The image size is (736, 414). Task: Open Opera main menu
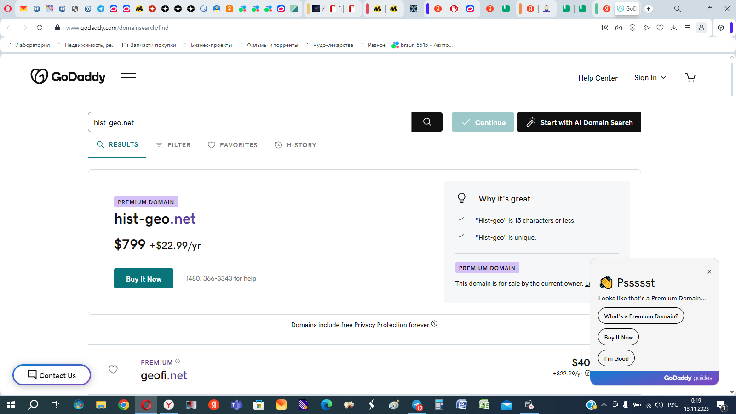point(8,8)
